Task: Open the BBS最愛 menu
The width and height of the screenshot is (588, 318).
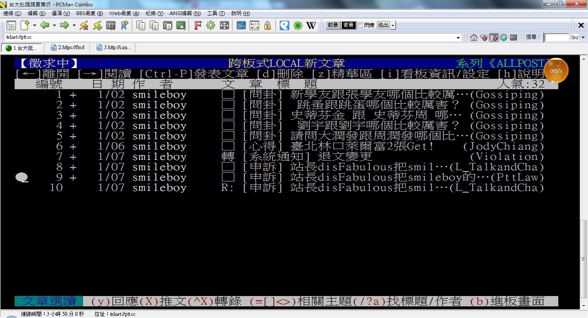Action: pos(90,13)
